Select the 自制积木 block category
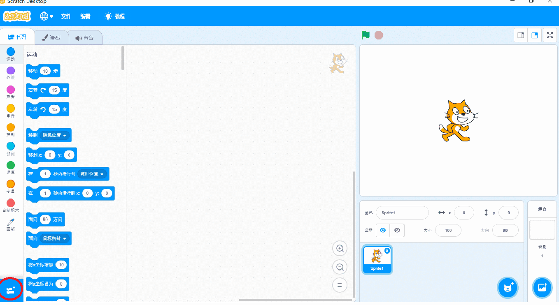 click(11, 206)
